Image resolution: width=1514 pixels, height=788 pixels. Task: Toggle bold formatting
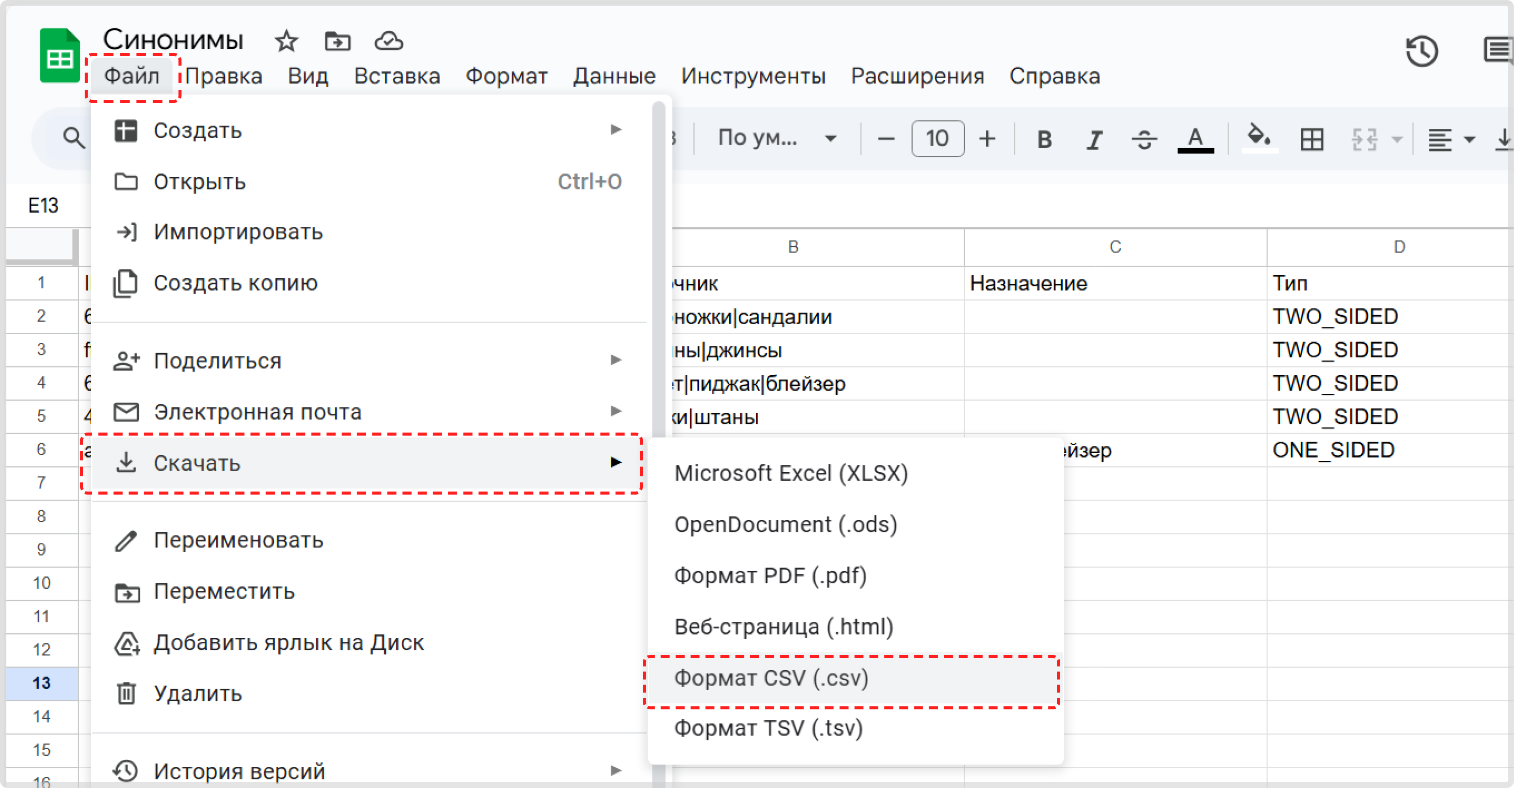(1044, 139)
